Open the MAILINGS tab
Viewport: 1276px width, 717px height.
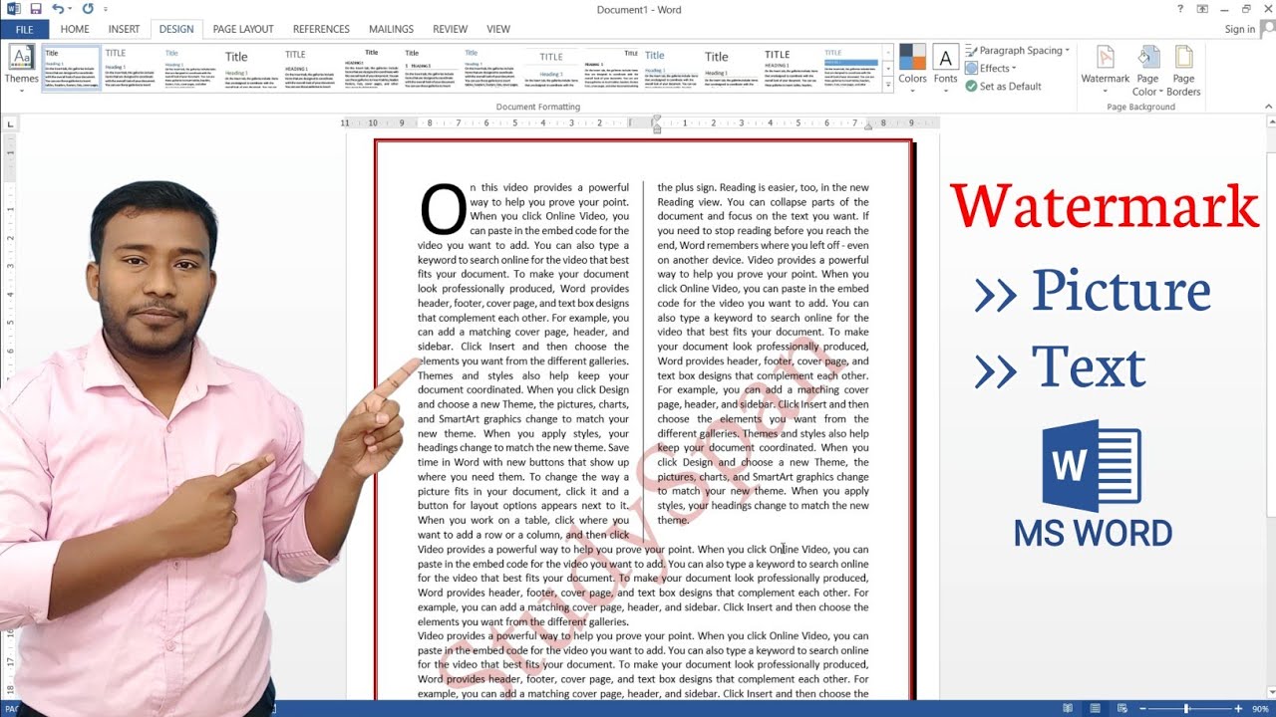(392, 29)
